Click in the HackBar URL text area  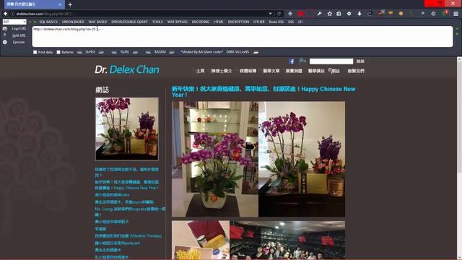coord(243,37)
